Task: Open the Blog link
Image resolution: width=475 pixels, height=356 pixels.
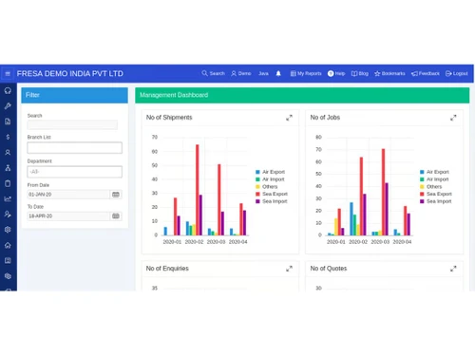Action: pyautogui.click(x=360, y=73)
